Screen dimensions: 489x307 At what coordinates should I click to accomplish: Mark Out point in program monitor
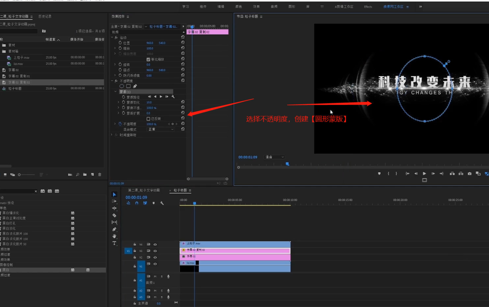point(396,174)
